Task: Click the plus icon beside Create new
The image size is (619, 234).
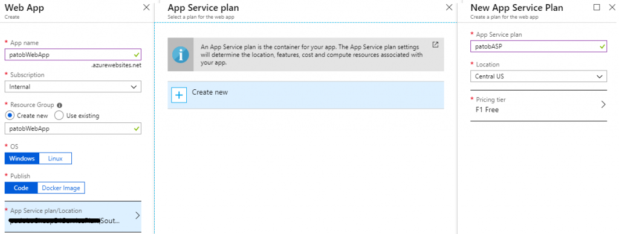Action: coord(179,95)
